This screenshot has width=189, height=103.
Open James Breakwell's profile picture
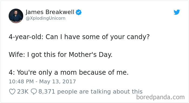pos(16,16)
